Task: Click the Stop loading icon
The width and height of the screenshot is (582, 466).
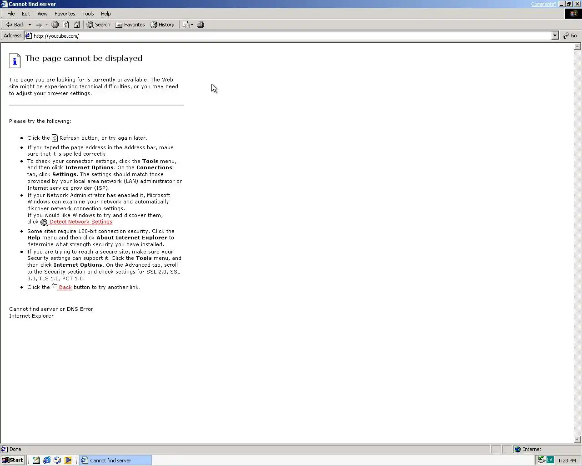Action: [x=55, y=25]
